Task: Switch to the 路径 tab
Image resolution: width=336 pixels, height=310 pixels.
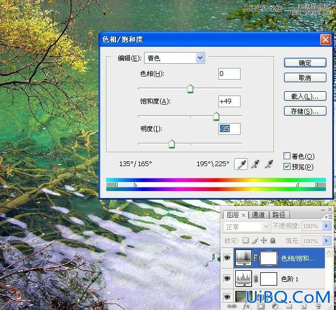Action: (x=279, y=214)
